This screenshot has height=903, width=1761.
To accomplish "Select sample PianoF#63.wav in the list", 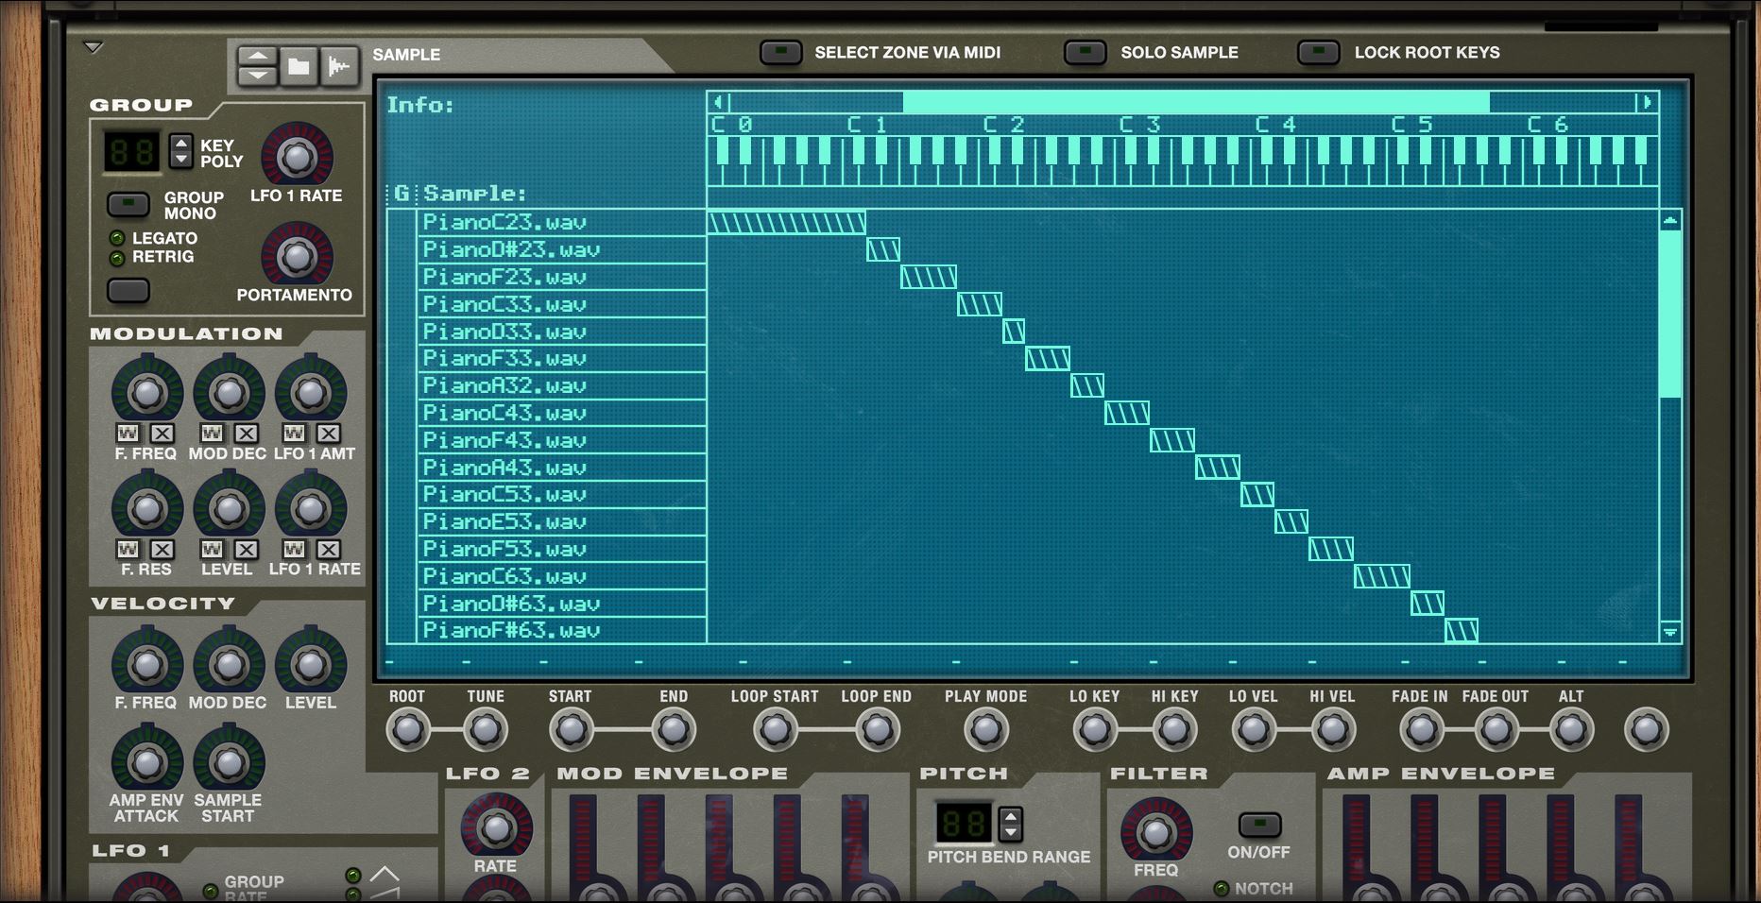I will 562,631.
